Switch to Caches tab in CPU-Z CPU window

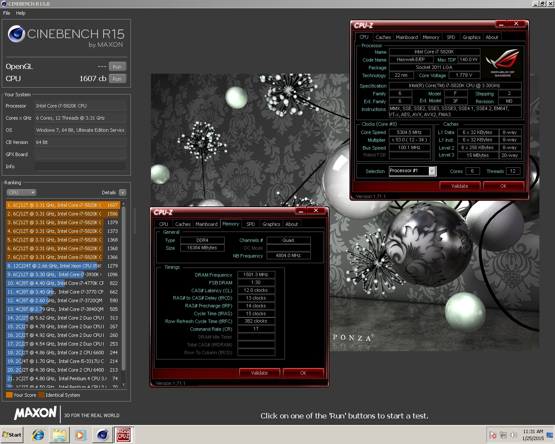[x=383, y=37]
